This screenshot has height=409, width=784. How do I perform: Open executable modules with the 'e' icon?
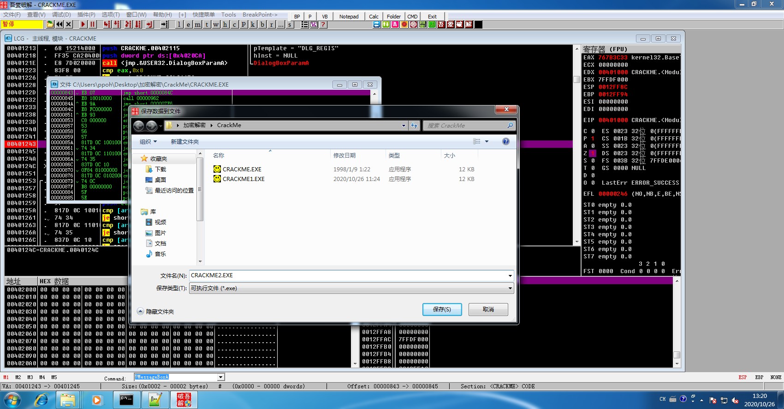[188, 24]
